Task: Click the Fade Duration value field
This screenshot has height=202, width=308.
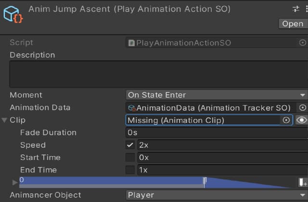Action: 216,132
